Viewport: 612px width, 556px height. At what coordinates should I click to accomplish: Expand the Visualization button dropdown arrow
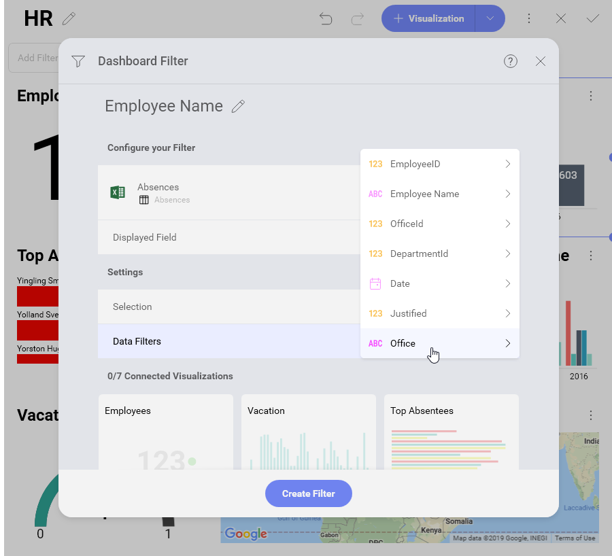click(490, 19)
